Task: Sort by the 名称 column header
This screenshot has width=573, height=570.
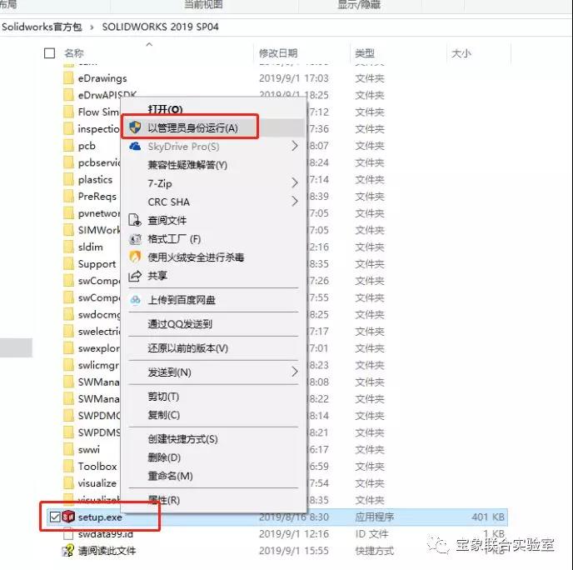Action: 74,53
